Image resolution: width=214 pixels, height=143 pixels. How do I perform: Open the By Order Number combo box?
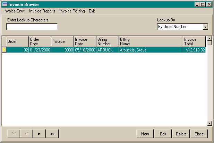[x=180, y=27]
